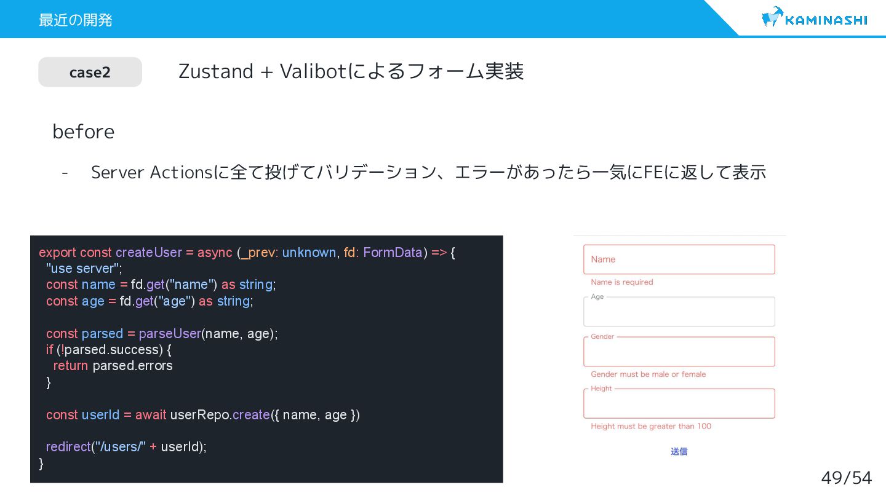The width and height of the screenshot is (886, 498).
Task: Click the 'Gender must be male or female' error
Action: (x=649, y=374)
